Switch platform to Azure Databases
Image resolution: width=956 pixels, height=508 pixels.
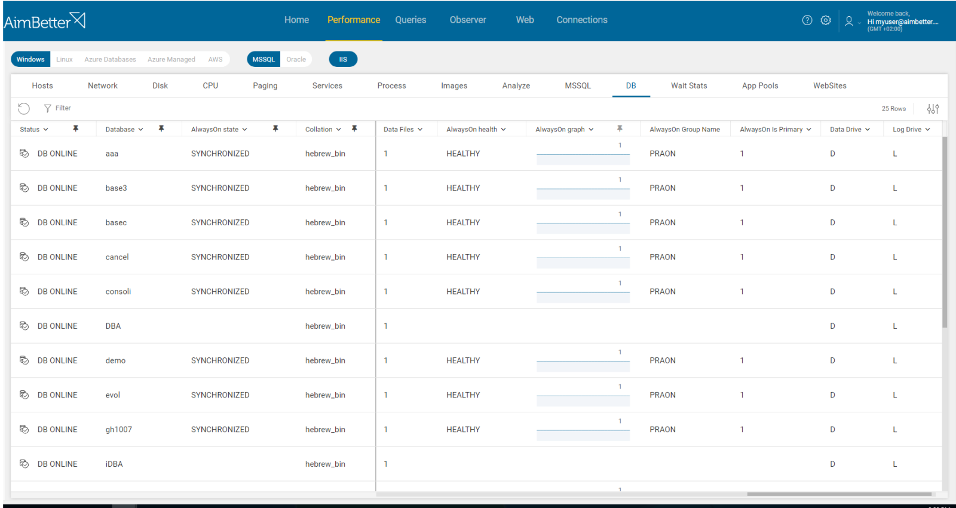(110, 59)
